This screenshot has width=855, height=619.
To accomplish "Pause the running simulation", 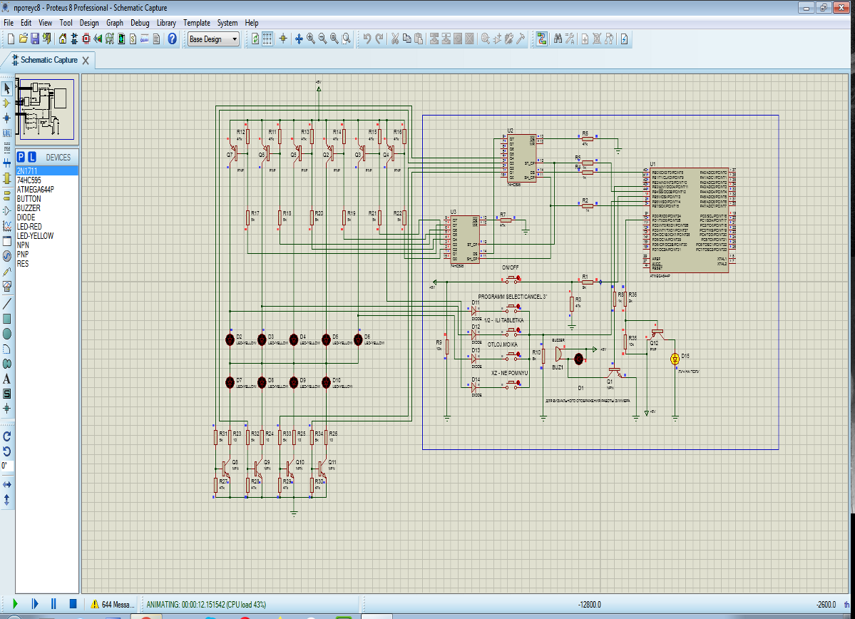I will (x=53, y=604).
